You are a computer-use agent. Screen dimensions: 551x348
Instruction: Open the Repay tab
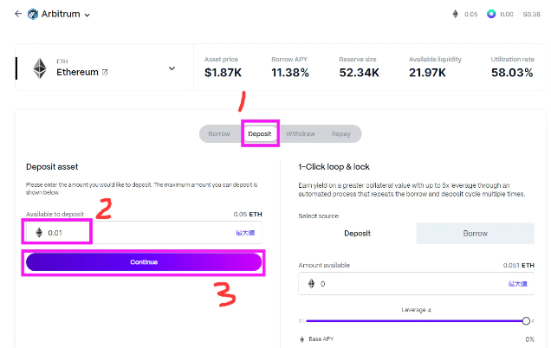tap(340, 134)
